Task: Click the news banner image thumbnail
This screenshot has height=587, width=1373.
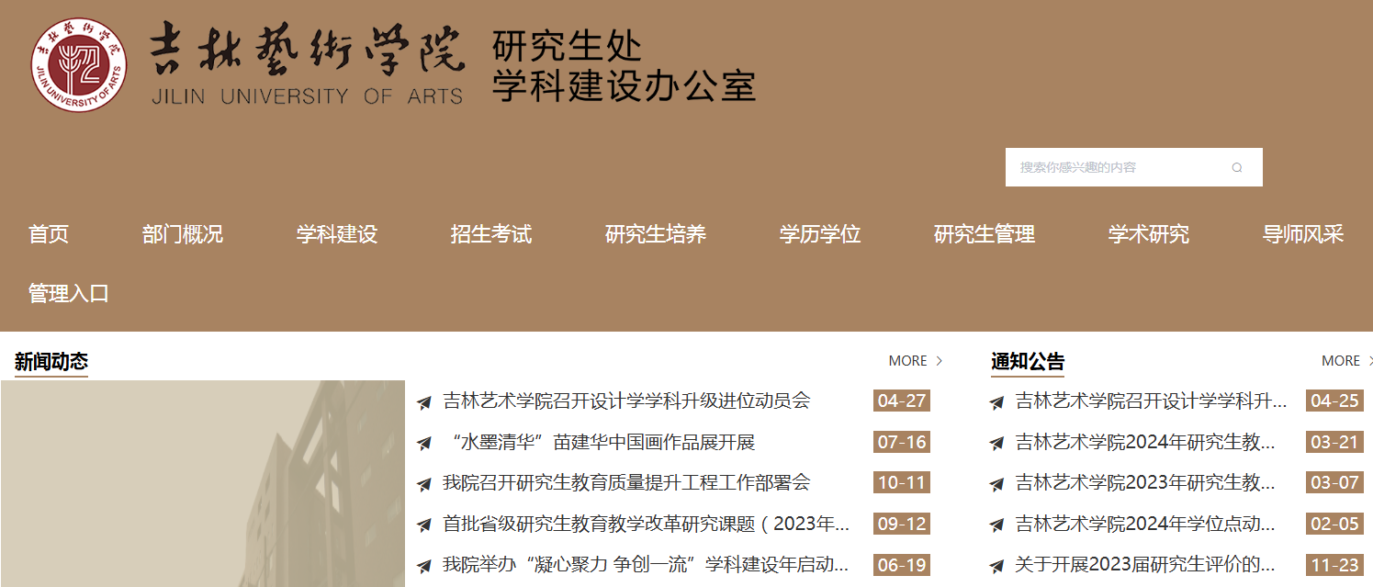Action: tap(202, 483)
